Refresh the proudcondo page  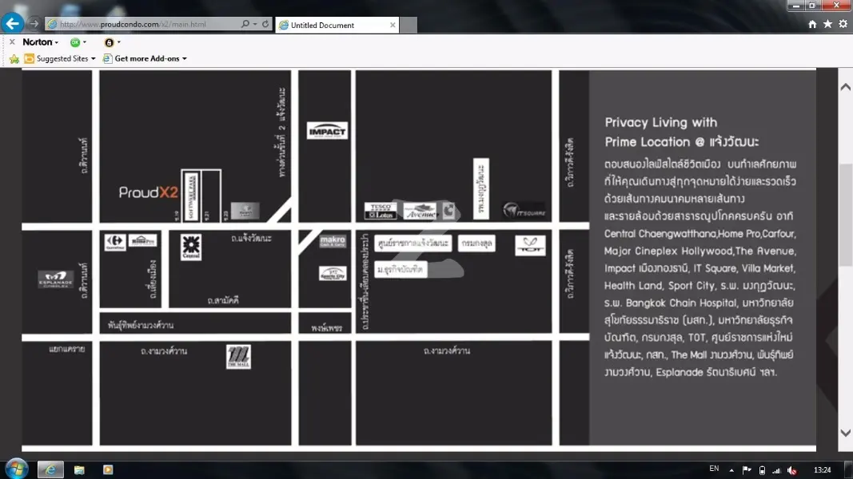click(x=265, y=24)
